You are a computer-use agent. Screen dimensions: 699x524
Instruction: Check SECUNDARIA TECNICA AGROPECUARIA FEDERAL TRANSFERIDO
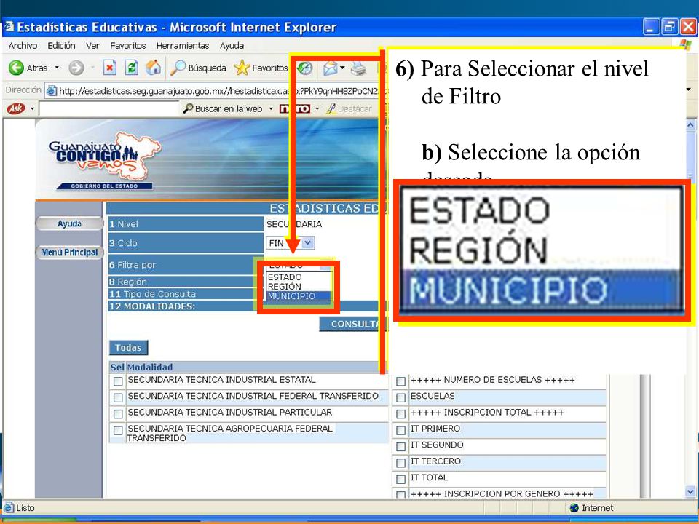coord(118,430)
